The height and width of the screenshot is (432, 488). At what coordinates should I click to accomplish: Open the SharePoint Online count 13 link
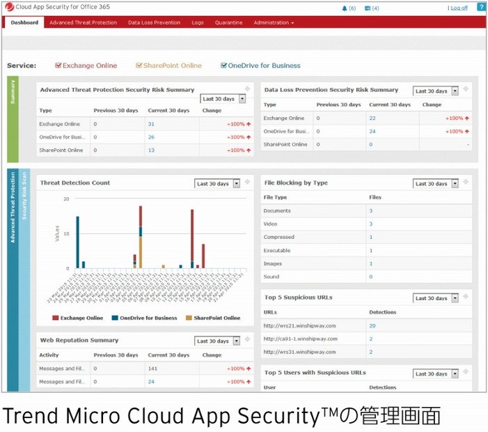point(151,150)
